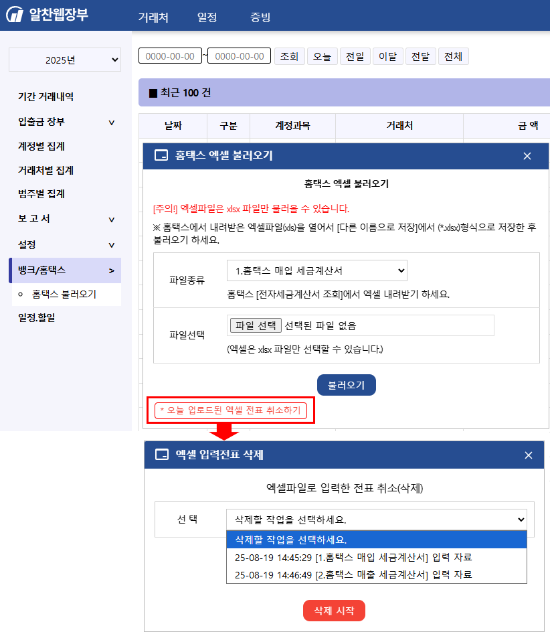Choose the 14:45:29 매입 세금계산서 entry

pos(376,557)
